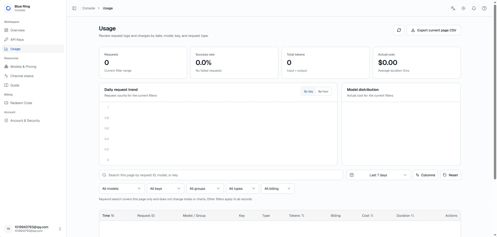
Task: Switch trend chart to By day
Action: click(309, 91)
